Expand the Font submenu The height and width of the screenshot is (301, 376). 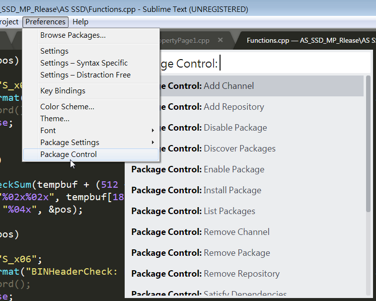point(97,131)
